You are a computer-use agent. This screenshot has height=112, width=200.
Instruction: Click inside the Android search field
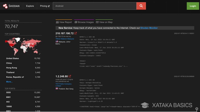coord(95,6)
